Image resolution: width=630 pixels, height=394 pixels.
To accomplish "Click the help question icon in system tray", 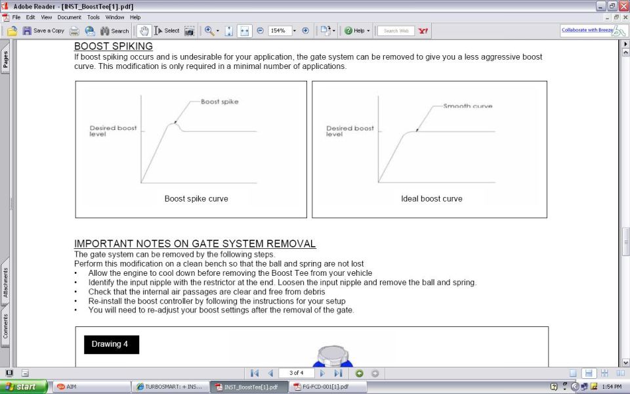I will coord(554,387).
